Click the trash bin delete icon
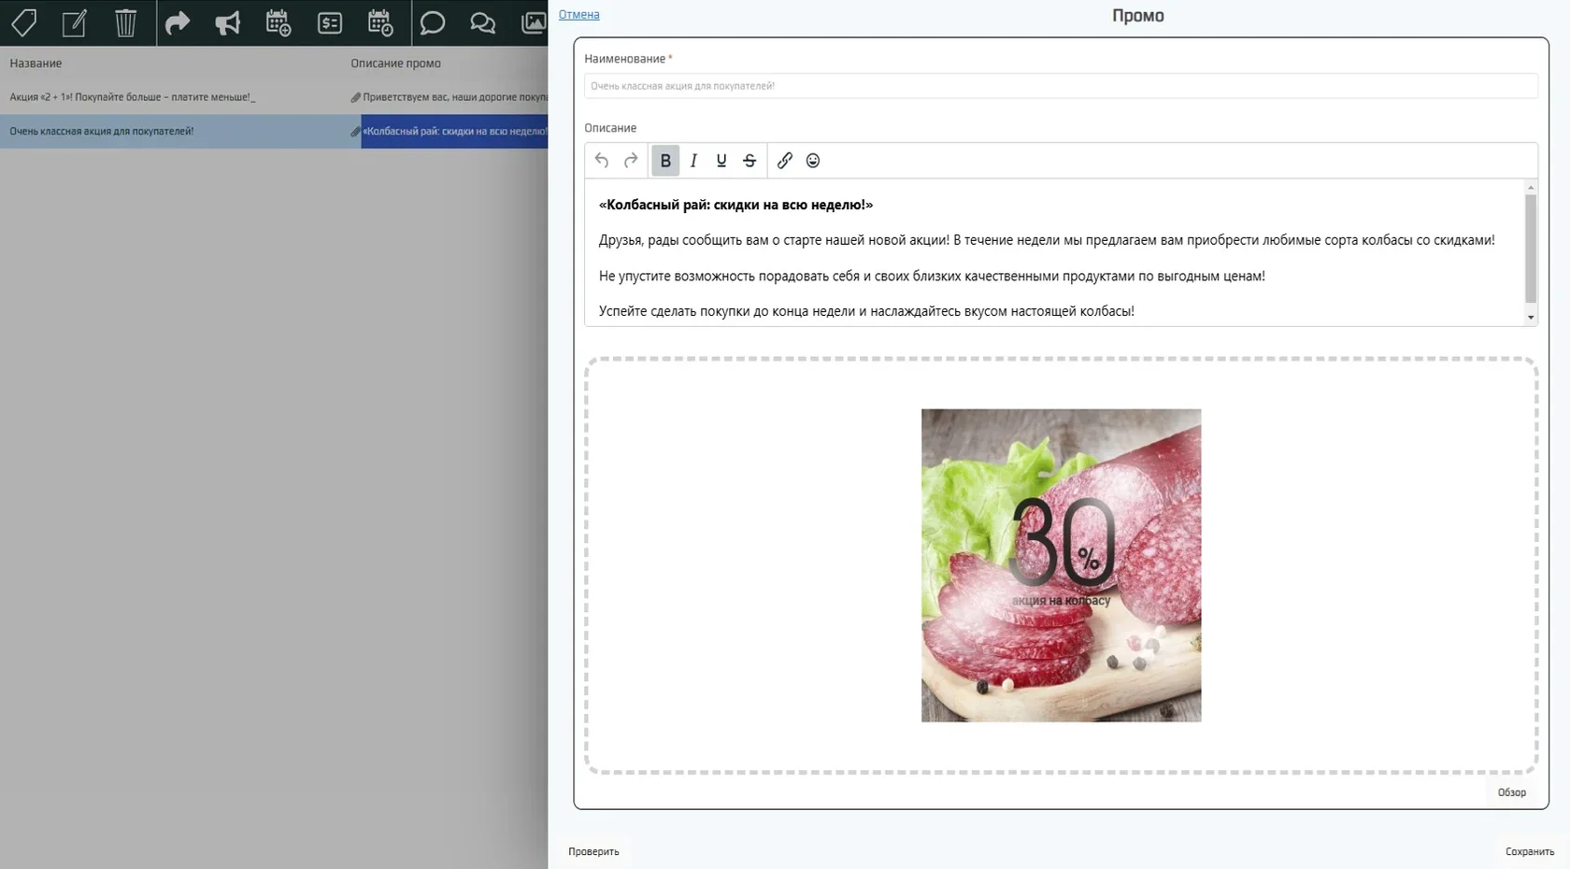Image resolution: width=1570 pixels, height=869 pixels. click(x=125, y=22)
